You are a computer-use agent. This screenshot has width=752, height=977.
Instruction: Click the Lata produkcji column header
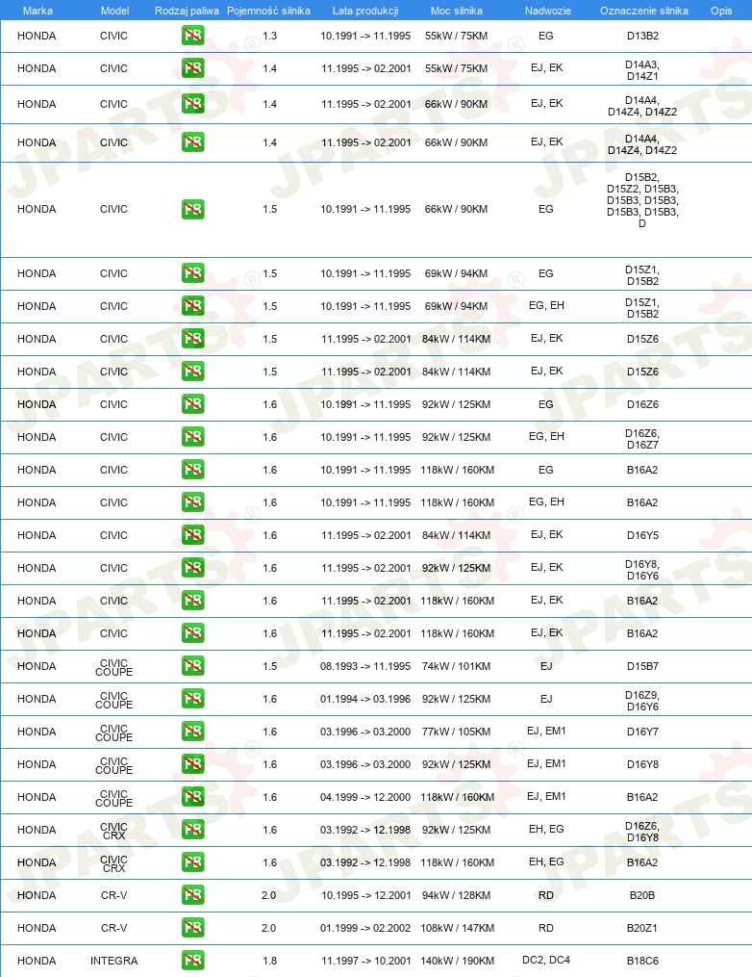pos(365,11)
